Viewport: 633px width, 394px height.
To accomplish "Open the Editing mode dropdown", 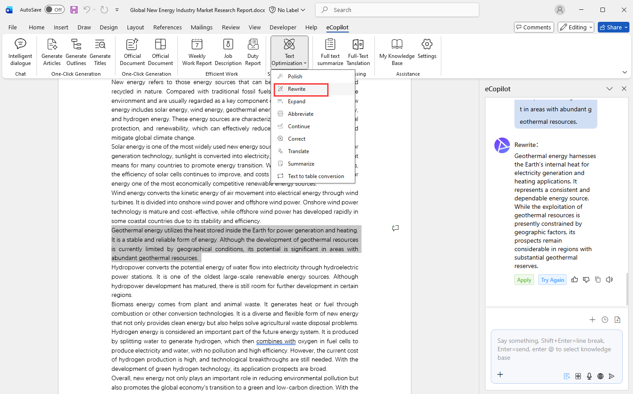I will click(x=576, y=27).
